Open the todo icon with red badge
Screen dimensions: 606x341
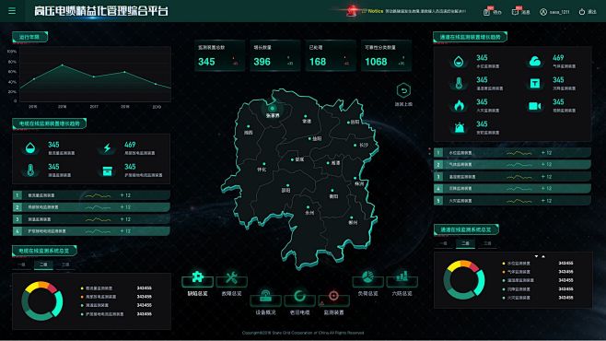[486, 12]
